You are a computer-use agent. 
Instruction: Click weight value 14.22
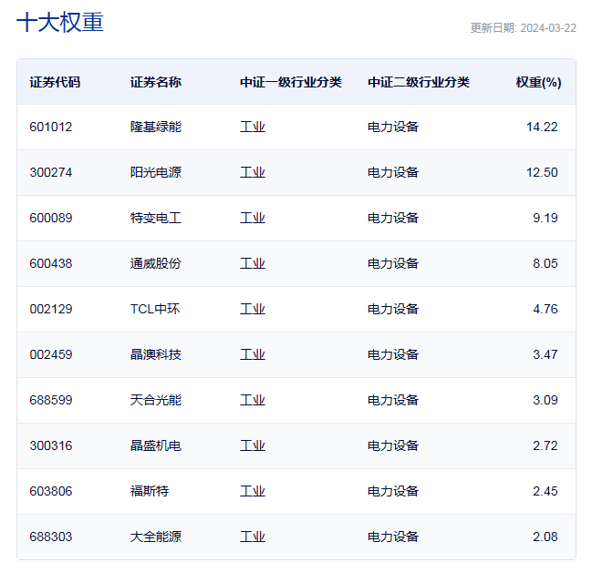tap(542, 127)
